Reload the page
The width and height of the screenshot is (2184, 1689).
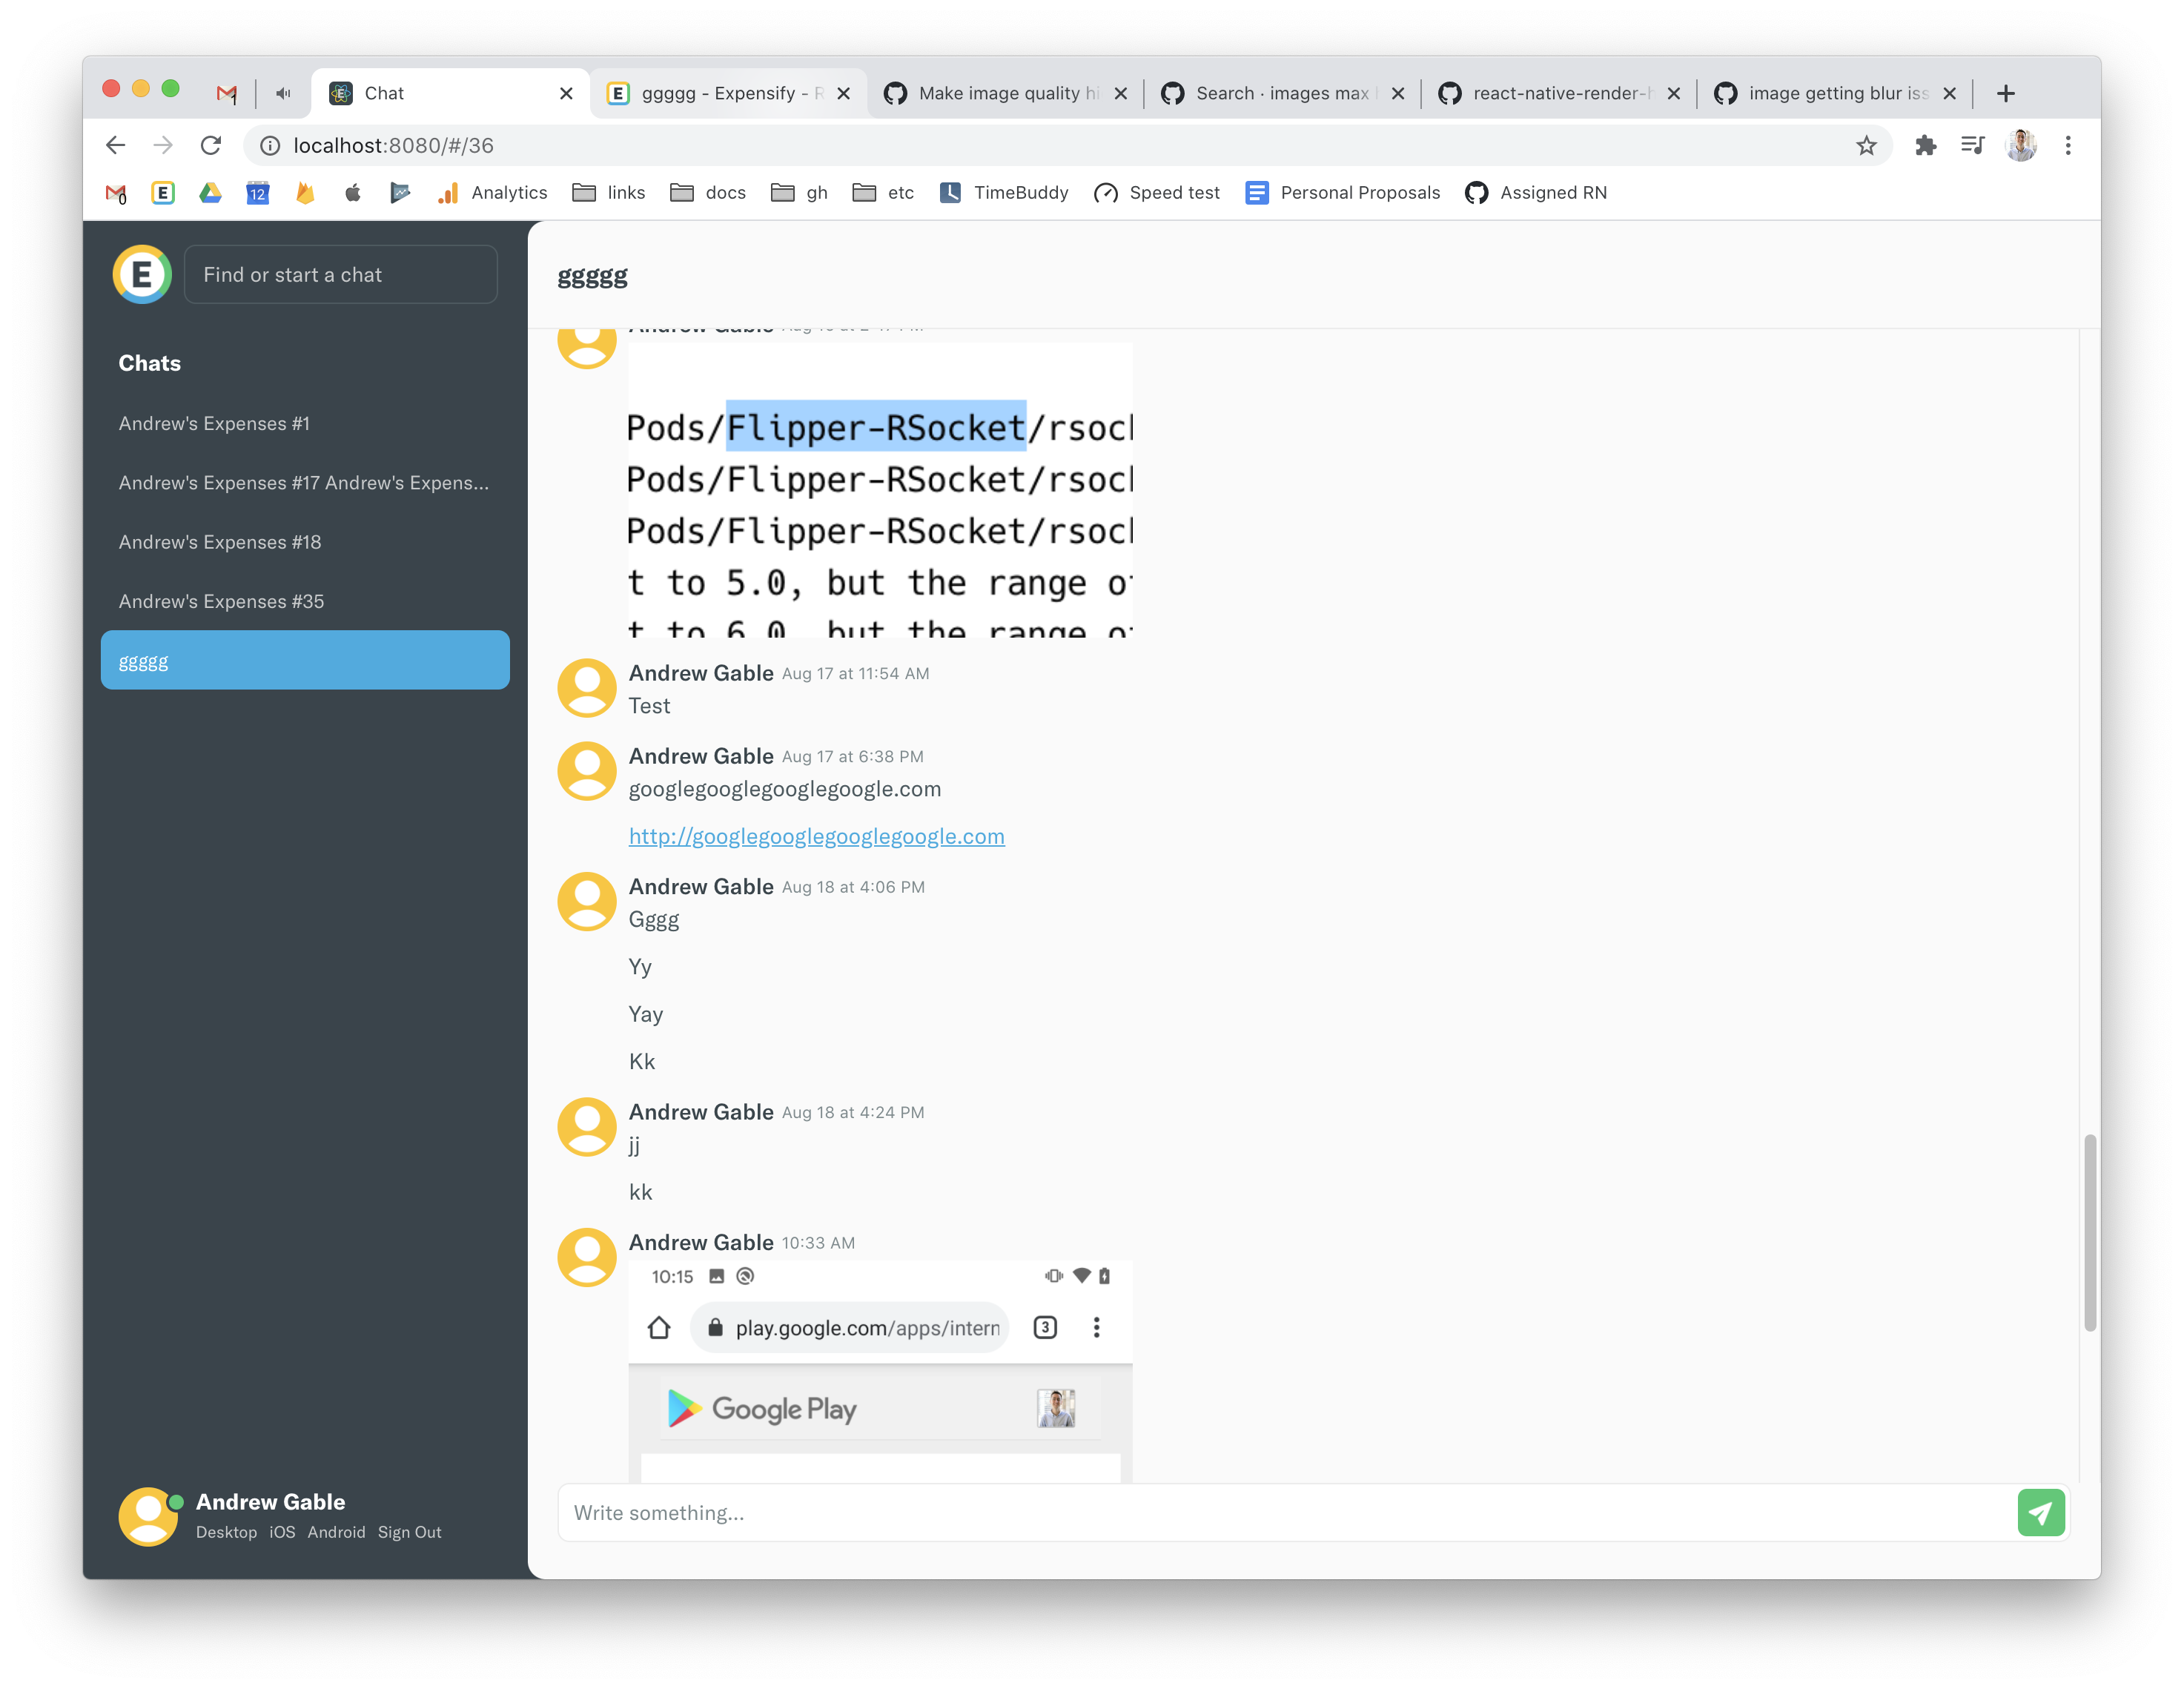click(x=210, y=146)
